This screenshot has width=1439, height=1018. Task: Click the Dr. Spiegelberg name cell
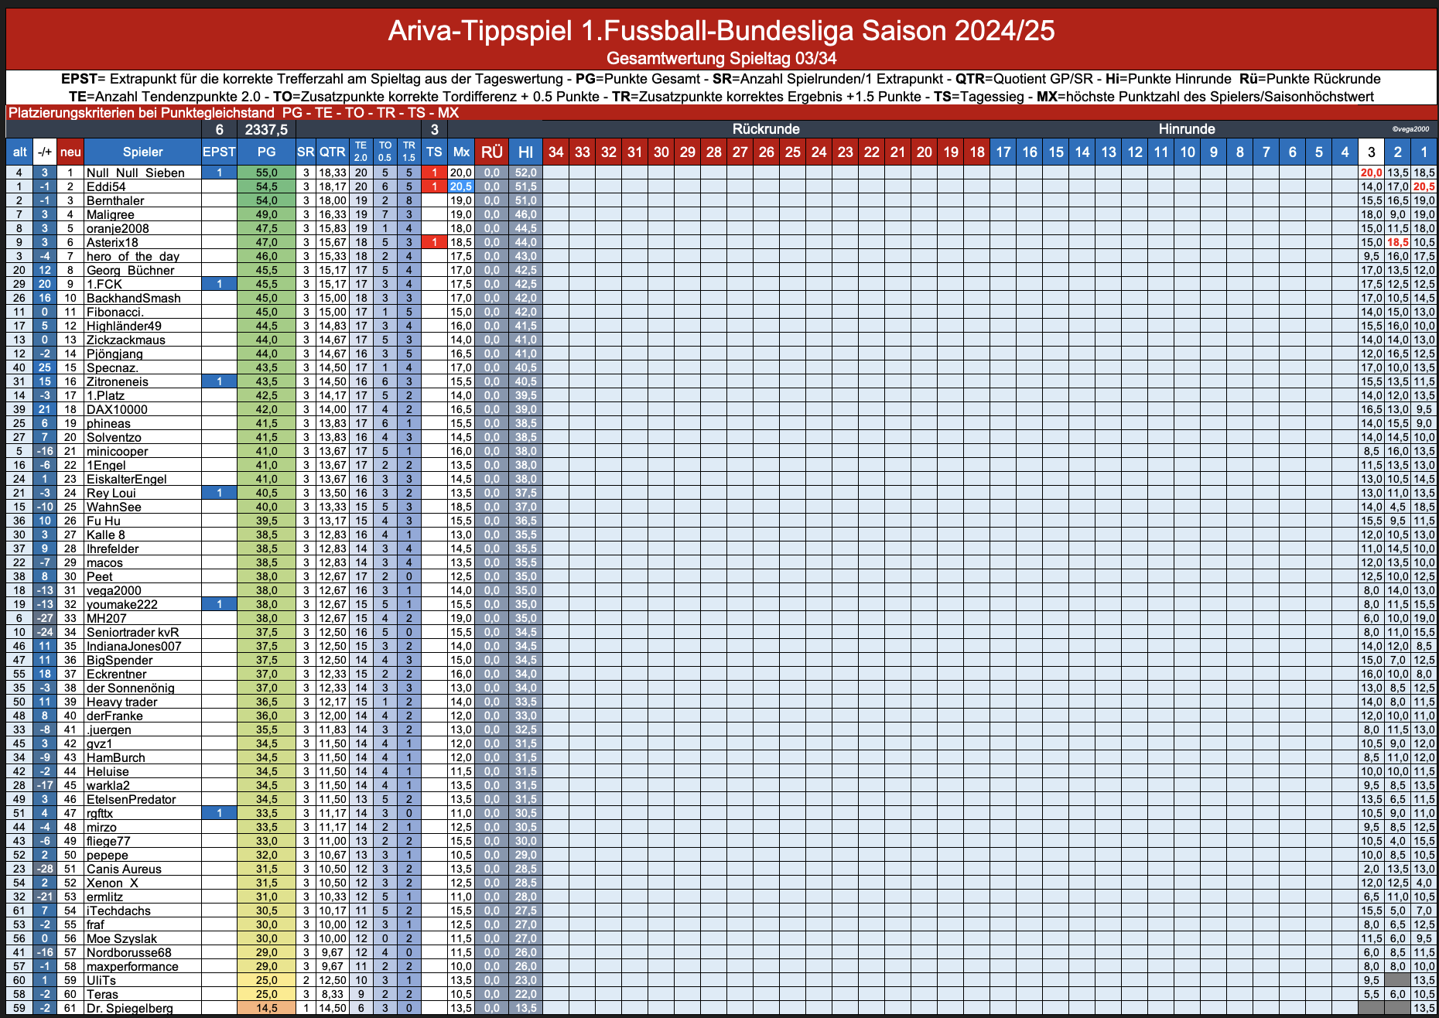tap(142, 1008)
